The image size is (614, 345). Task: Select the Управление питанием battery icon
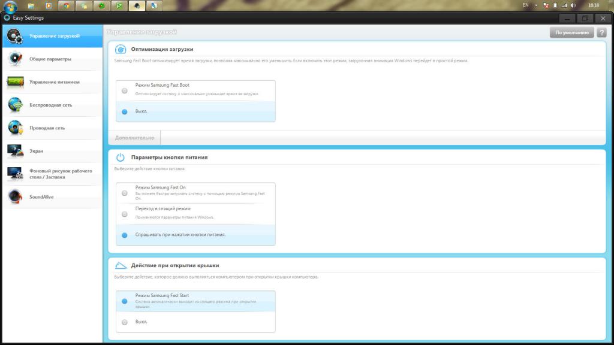point(15,81)
